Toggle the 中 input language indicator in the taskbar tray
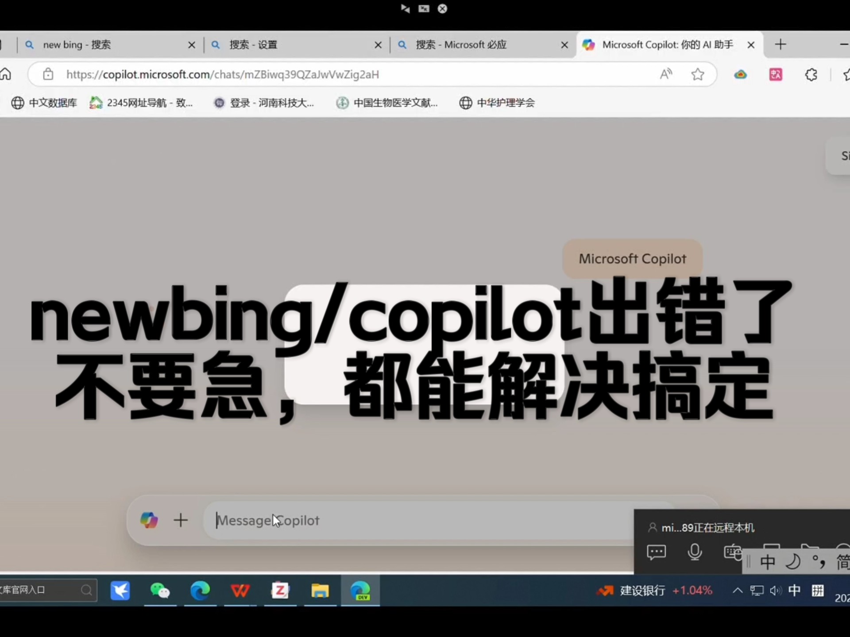The width and height of the screenshot is (850, 637). click(x=794, y=591)
